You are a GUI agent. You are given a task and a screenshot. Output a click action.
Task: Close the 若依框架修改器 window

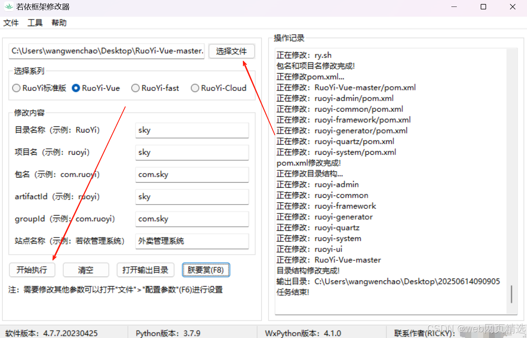pyautogui.click(x=513, y=7)
